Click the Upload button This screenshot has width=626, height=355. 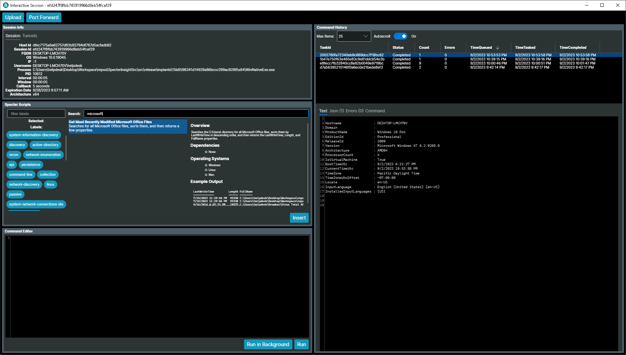(13, 17)
